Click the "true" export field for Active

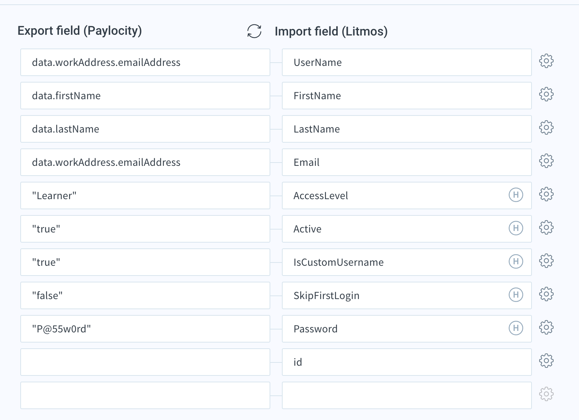click(x=145, y=229)
